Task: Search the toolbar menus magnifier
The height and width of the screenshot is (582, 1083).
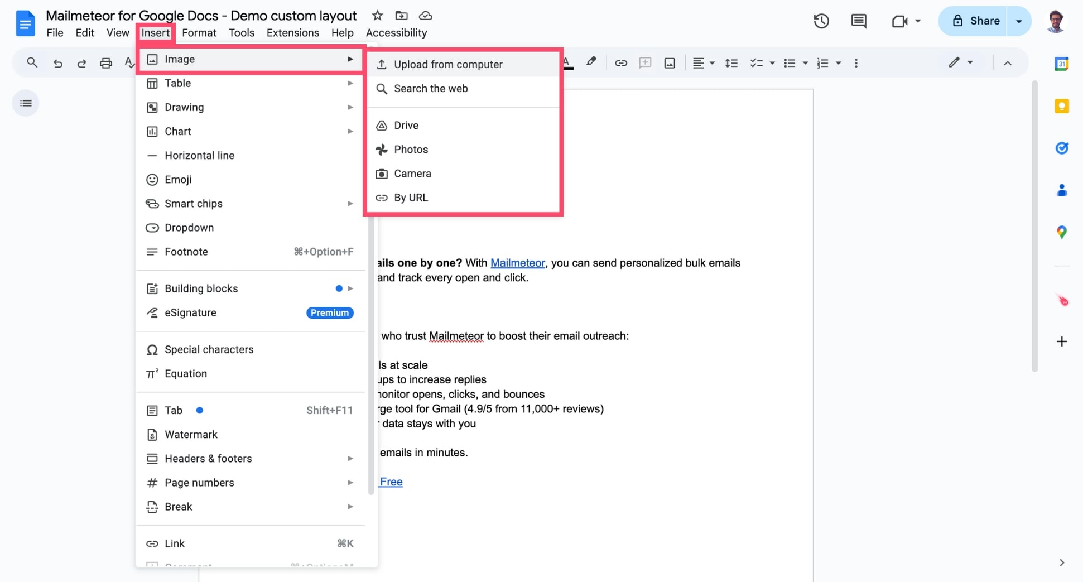Action: (32, 62)
